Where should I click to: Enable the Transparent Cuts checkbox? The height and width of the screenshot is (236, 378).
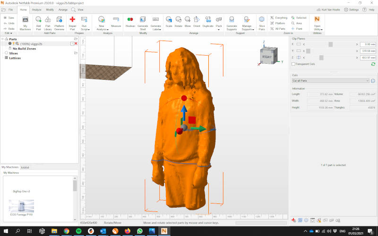(x=293, y=64)
